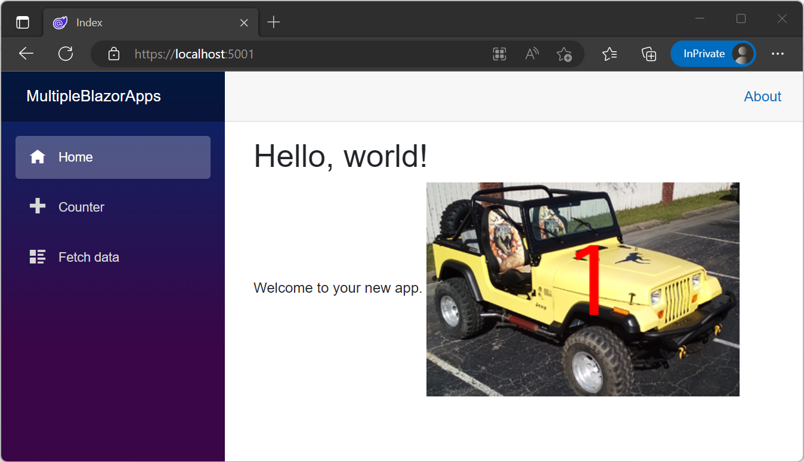This screenshot has width=804, height=462.
Task: Open the Settings and more menu
Action: (778, 54)
